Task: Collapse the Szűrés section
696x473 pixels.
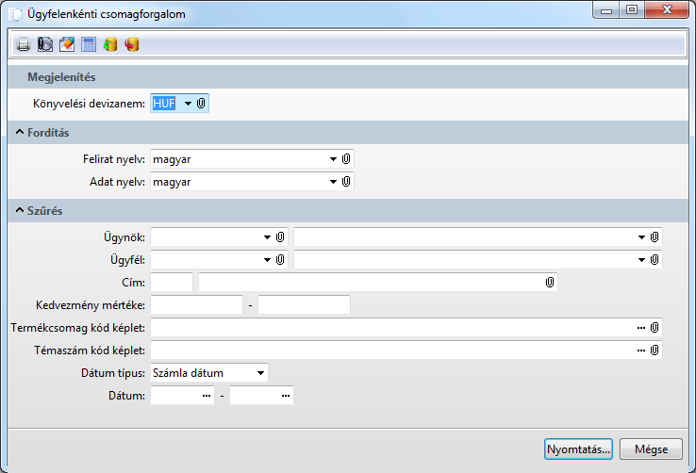Action: click(20, 210)
